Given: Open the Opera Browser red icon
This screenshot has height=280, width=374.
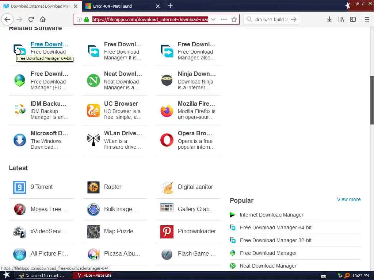Looking at the screenshot, I should [x=167, y=140].
